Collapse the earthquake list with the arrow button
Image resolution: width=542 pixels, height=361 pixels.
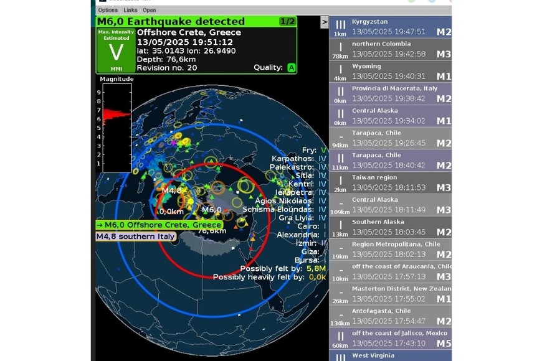(324, 22)
